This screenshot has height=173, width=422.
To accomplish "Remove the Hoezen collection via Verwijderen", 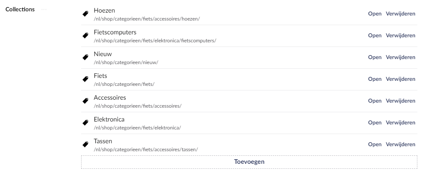I will click(400, 14).
